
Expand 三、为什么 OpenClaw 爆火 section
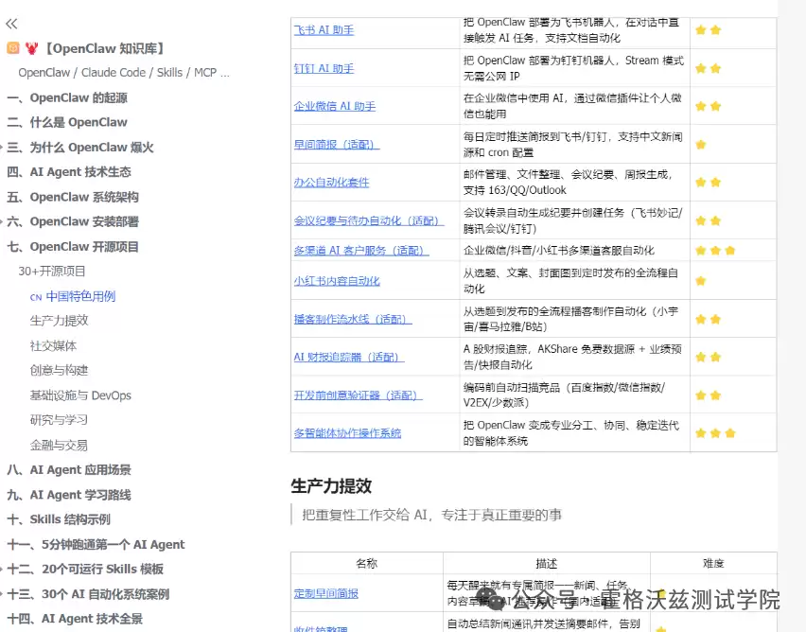tap(76, 147)
